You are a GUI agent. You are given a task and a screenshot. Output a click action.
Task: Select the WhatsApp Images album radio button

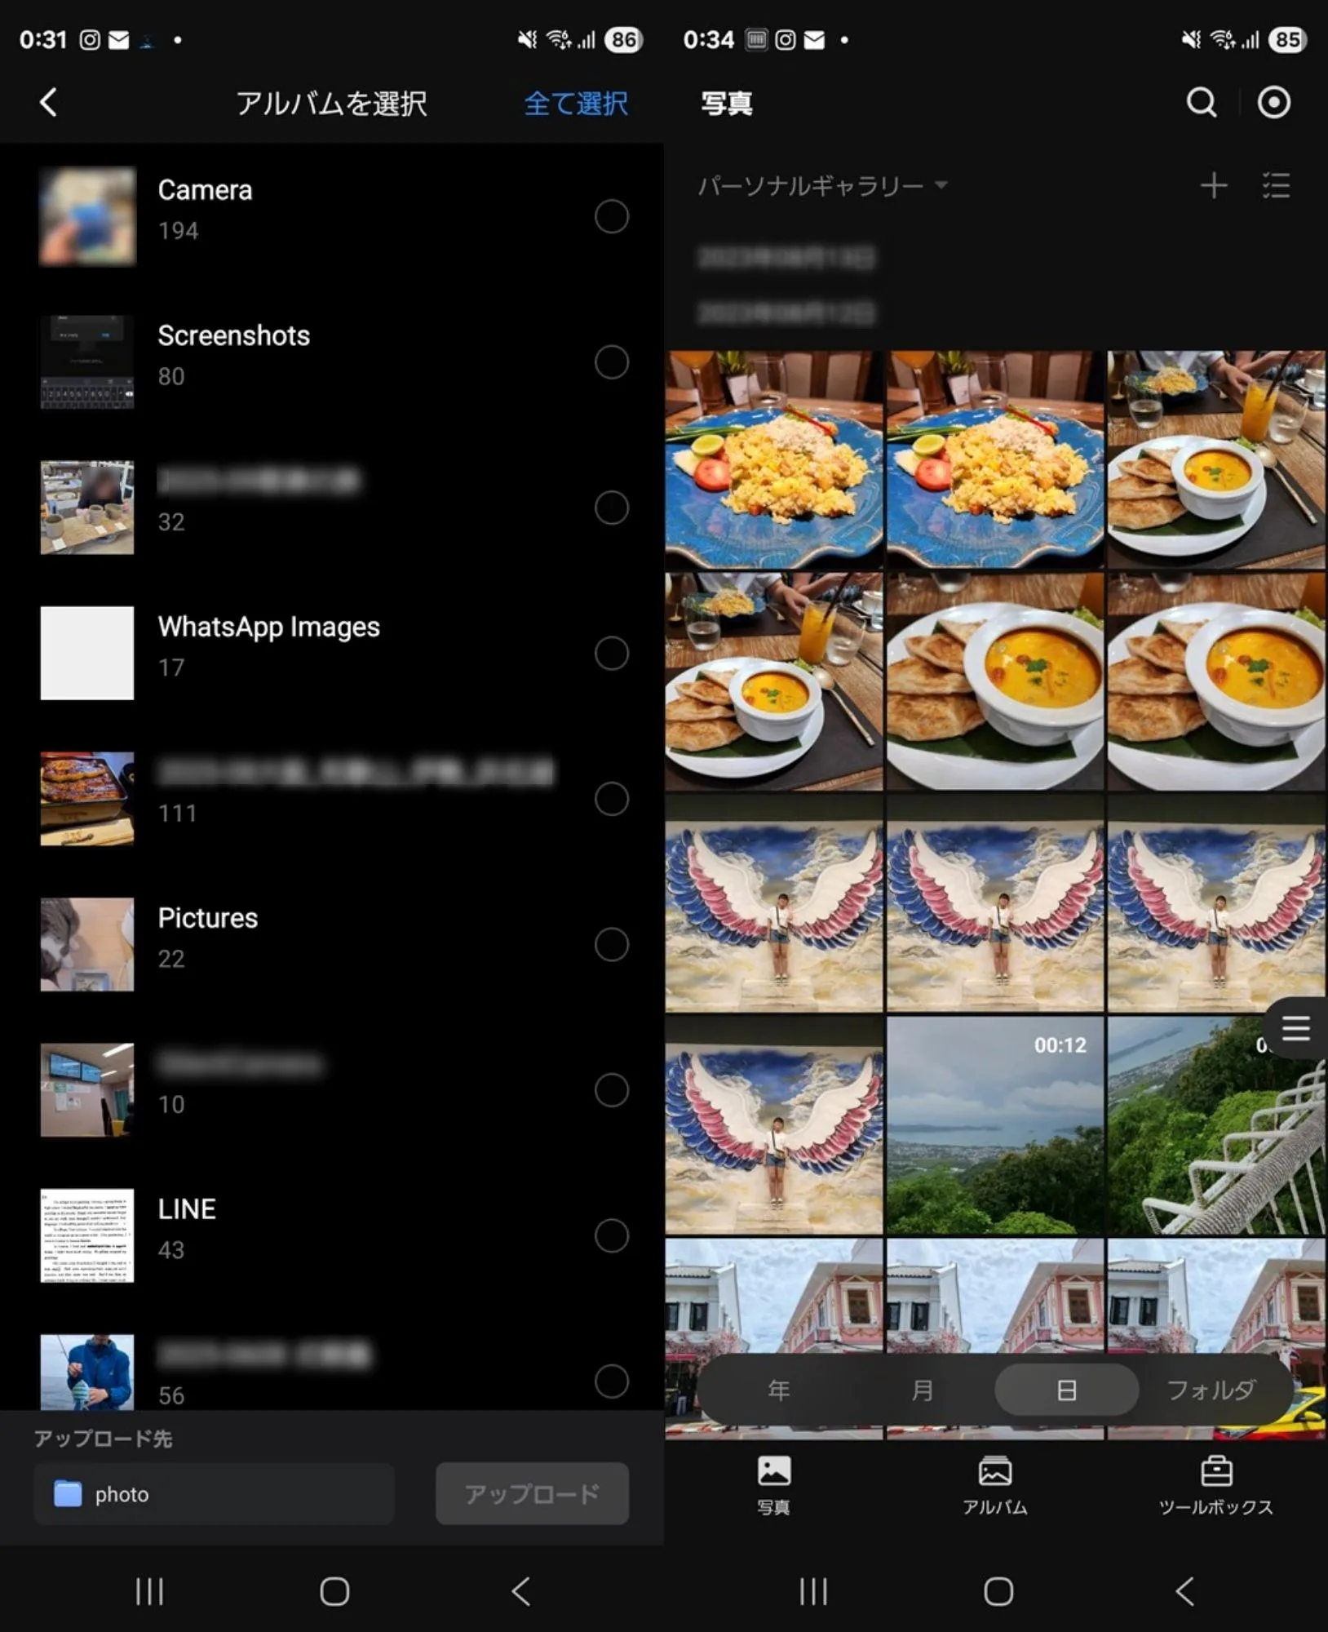point(611,654)
